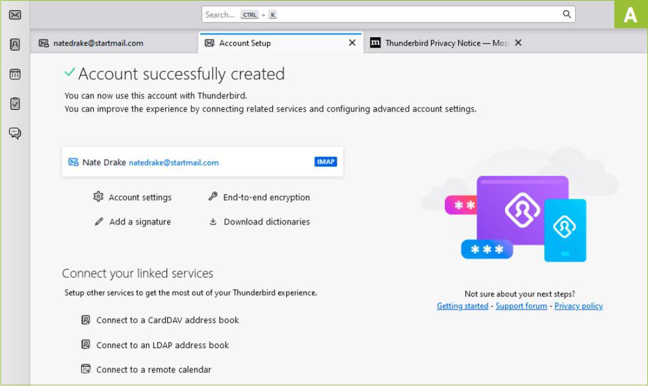Click the mail icon beside Nate Drake
This screenshot has height=386, width=648.
73,162
